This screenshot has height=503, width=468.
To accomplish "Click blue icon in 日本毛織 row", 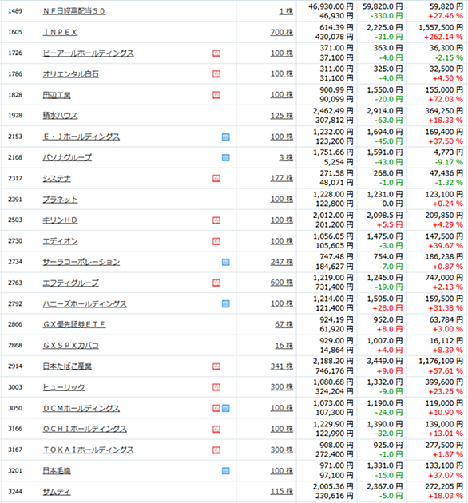I will [226, 471].
